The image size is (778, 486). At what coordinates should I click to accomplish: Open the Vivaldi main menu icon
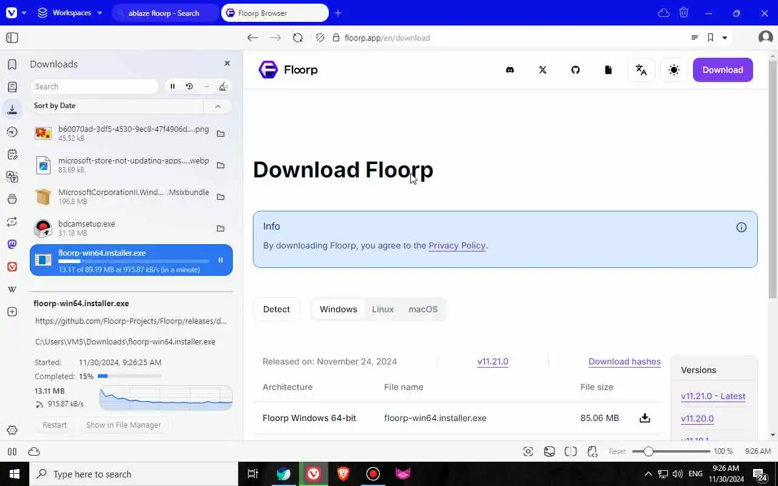click(10, 13)
